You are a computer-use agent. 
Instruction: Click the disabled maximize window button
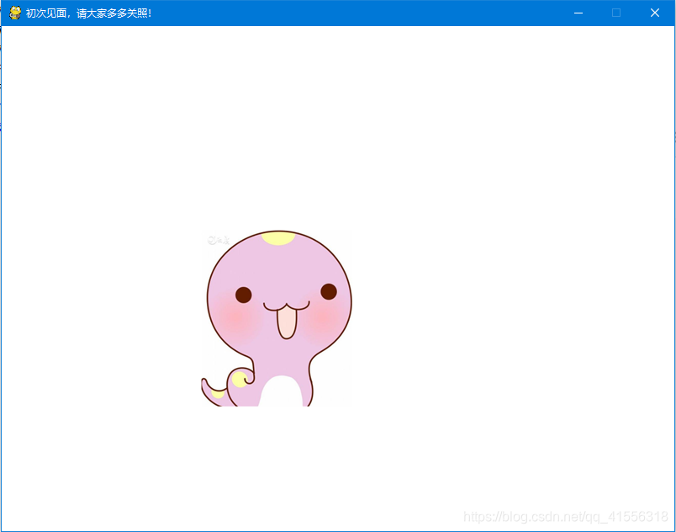tap(616, 13)
